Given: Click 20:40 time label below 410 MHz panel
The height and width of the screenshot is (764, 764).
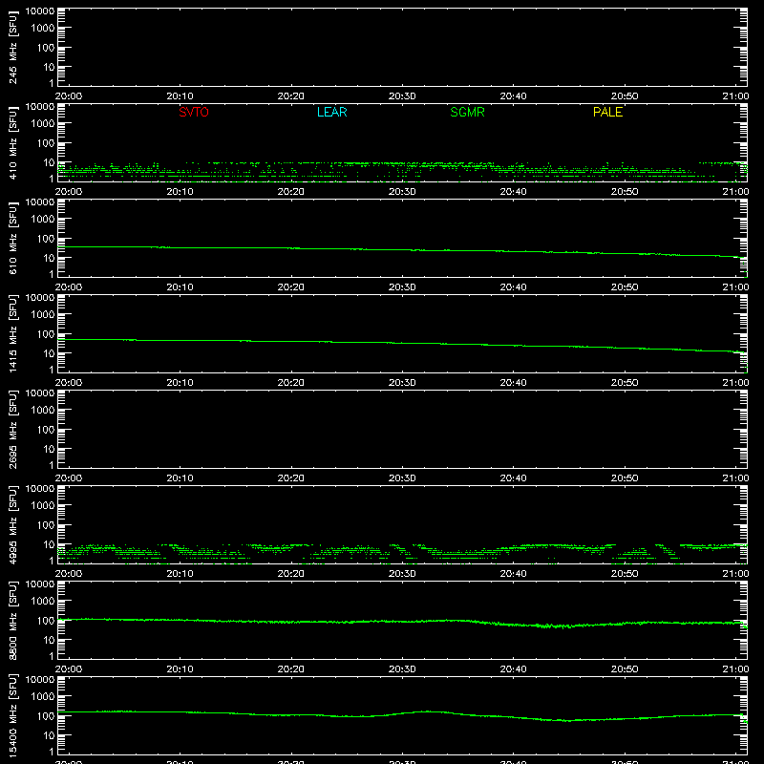Looking at the screenshot, I should coord(513,192).
